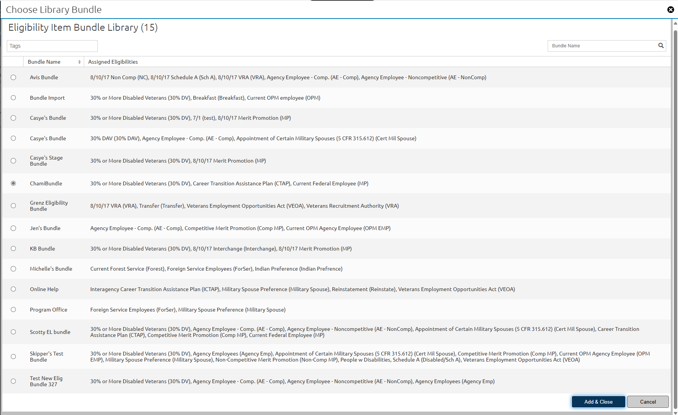Click Grenz Eligibility Bundle's eligibilities text
This screenshot has width=678, height=415.
click(244, 206)
